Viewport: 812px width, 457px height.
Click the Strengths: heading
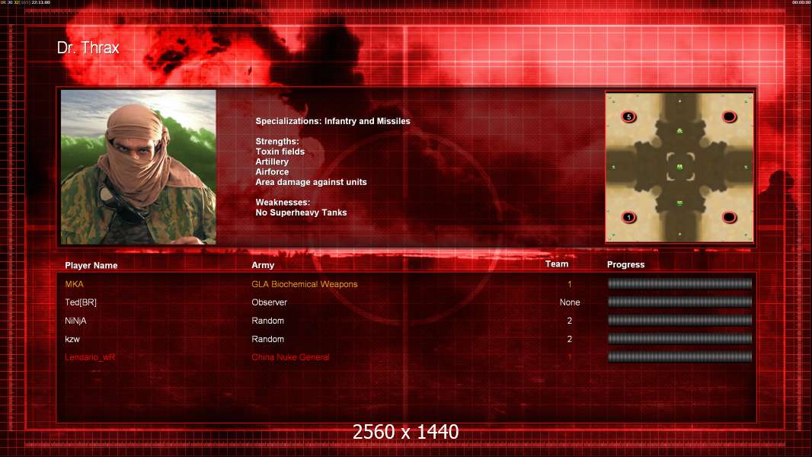tap(277, 142)
